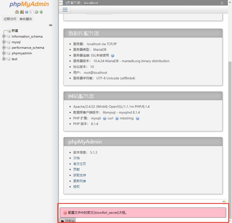Click the 网站服务器 panel header
This screenshot has height=223, width=232.
143,96
